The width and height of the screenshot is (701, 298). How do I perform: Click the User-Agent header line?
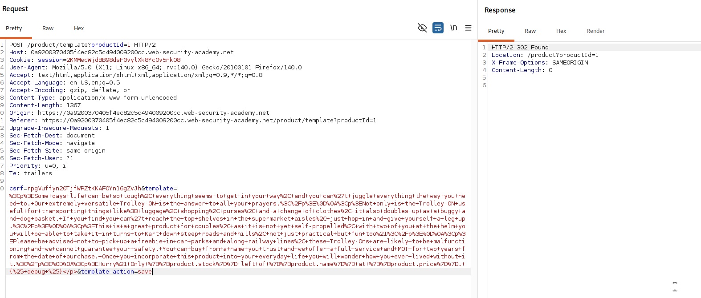(x=155, y=68)
